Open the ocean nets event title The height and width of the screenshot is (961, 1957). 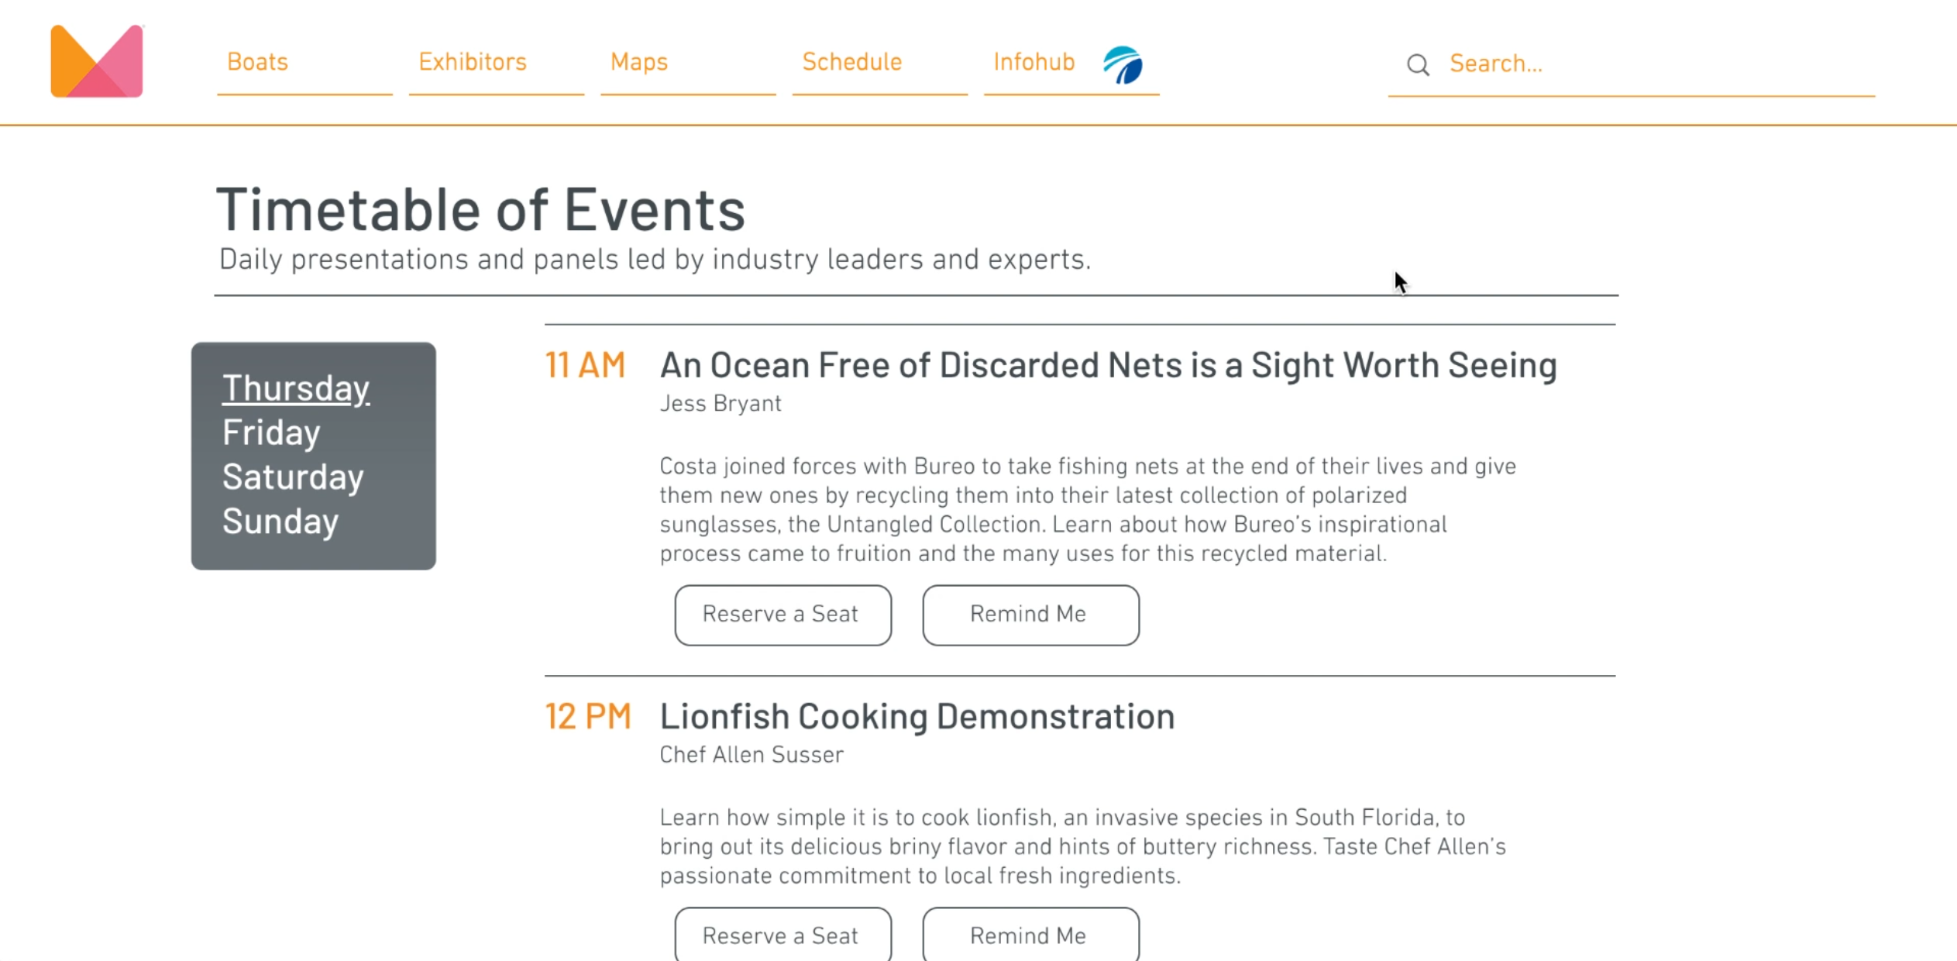(x=1108, y=364)
